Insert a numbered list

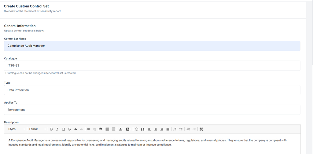(x=175, y=129)
